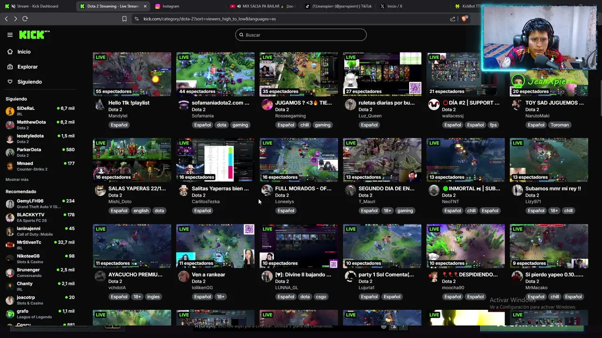Viewport: 602px width, 338px height.
Task: Focus the Buscar search field
Action: click(x=301, y=35)
